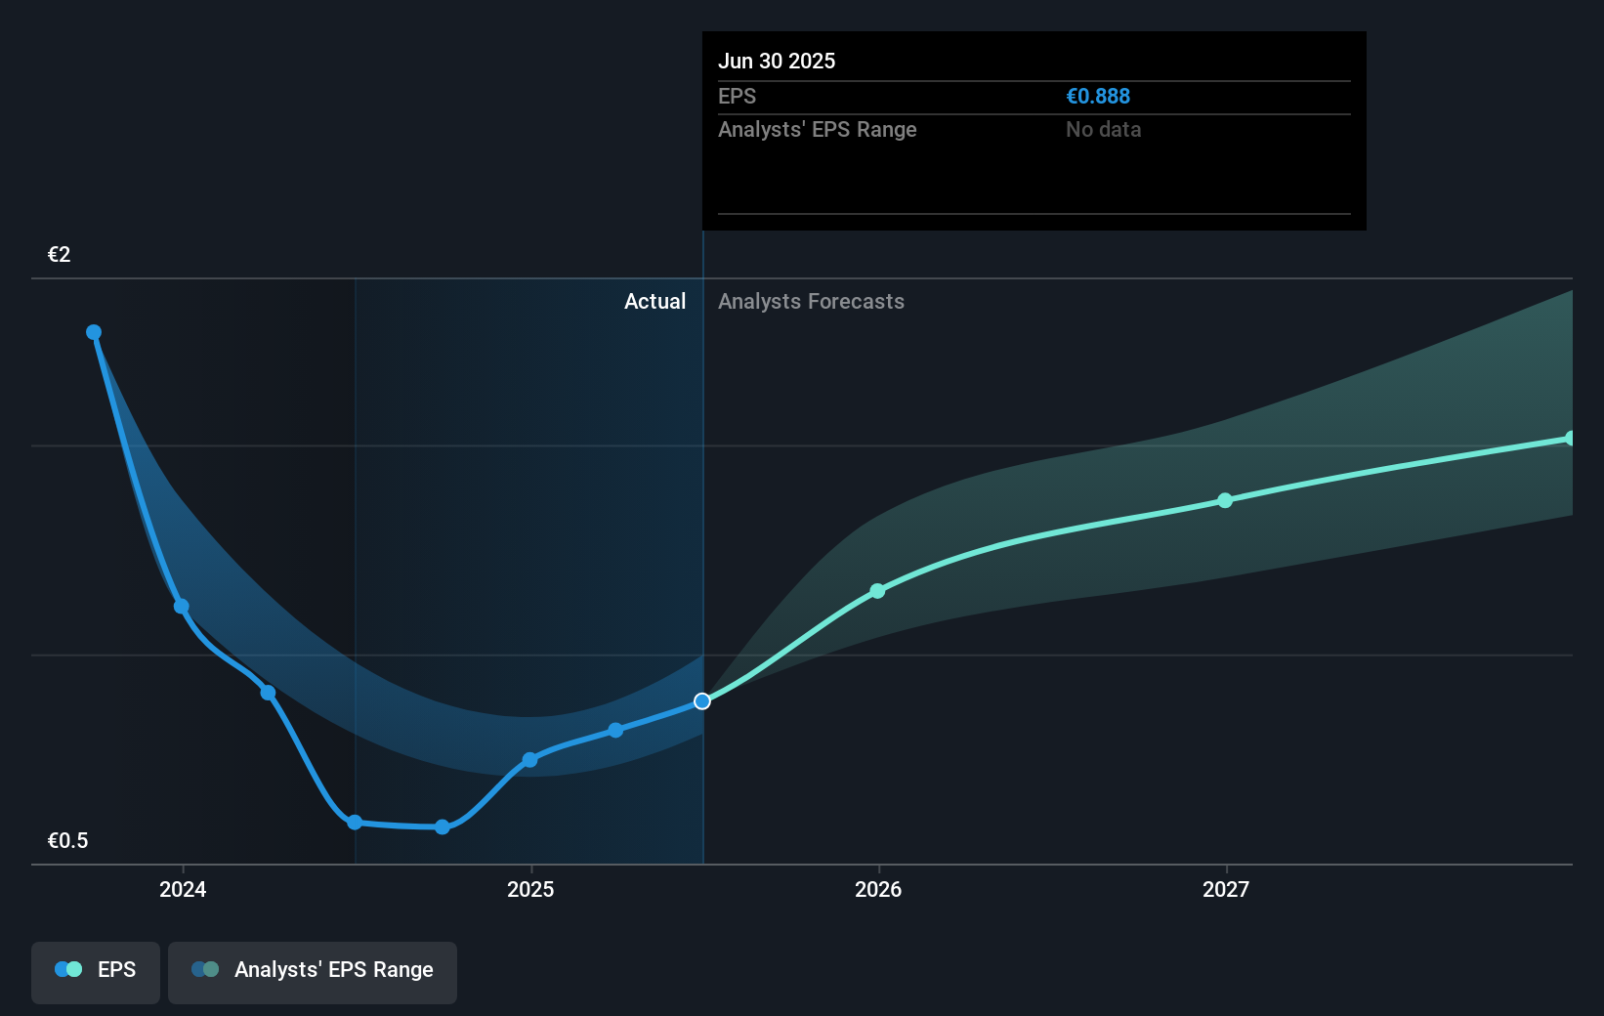This screenshot has width=1604, height=1016.
Task: Click the Jun 30 2025 tooltip heading
Action: point(777,62)
